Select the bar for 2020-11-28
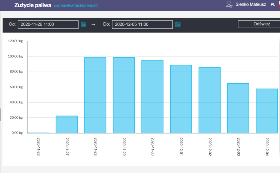The height and width of the screenshot is (173, 280). point(95,95)
